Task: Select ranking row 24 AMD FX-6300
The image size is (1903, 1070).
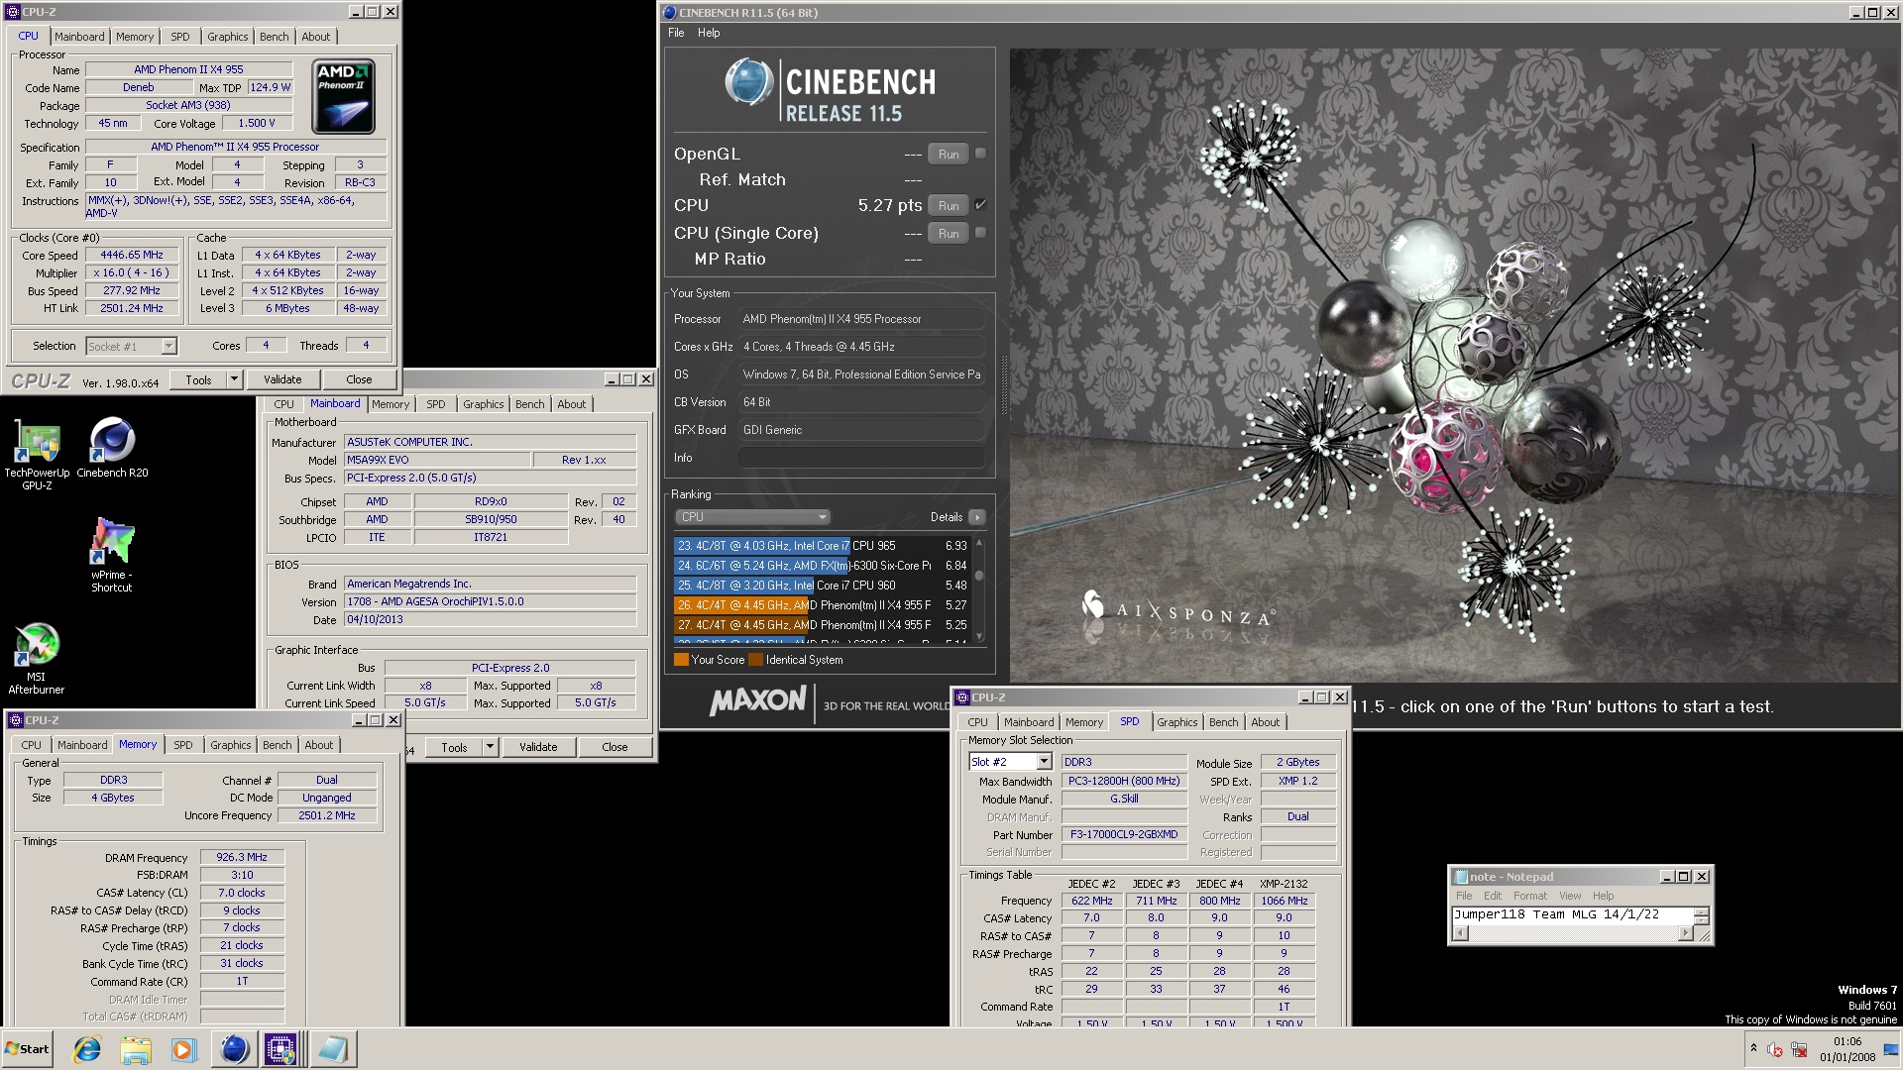Action: (x=822, y=566)
